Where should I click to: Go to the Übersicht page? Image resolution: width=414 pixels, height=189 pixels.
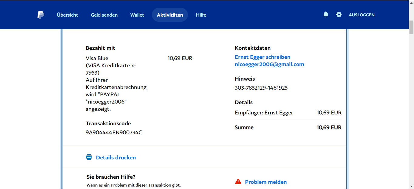67,15
